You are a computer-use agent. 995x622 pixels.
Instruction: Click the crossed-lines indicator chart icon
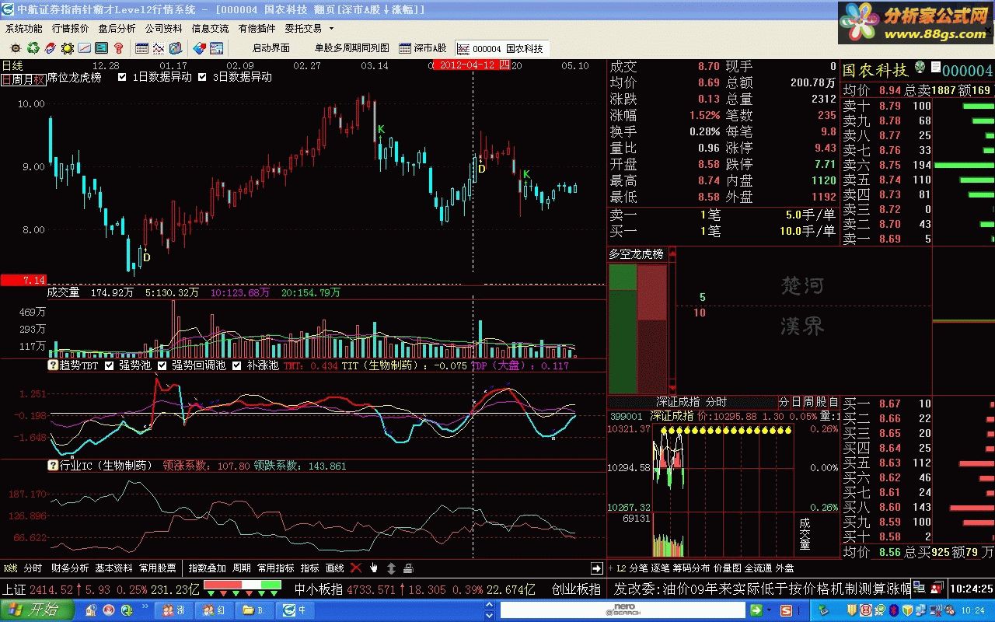[x=159, y=48]
